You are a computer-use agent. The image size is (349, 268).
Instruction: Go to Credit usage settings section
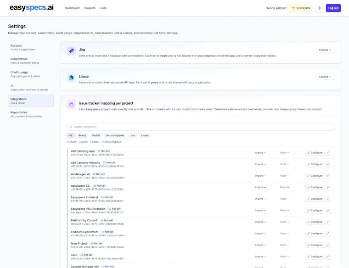(31, 74)
